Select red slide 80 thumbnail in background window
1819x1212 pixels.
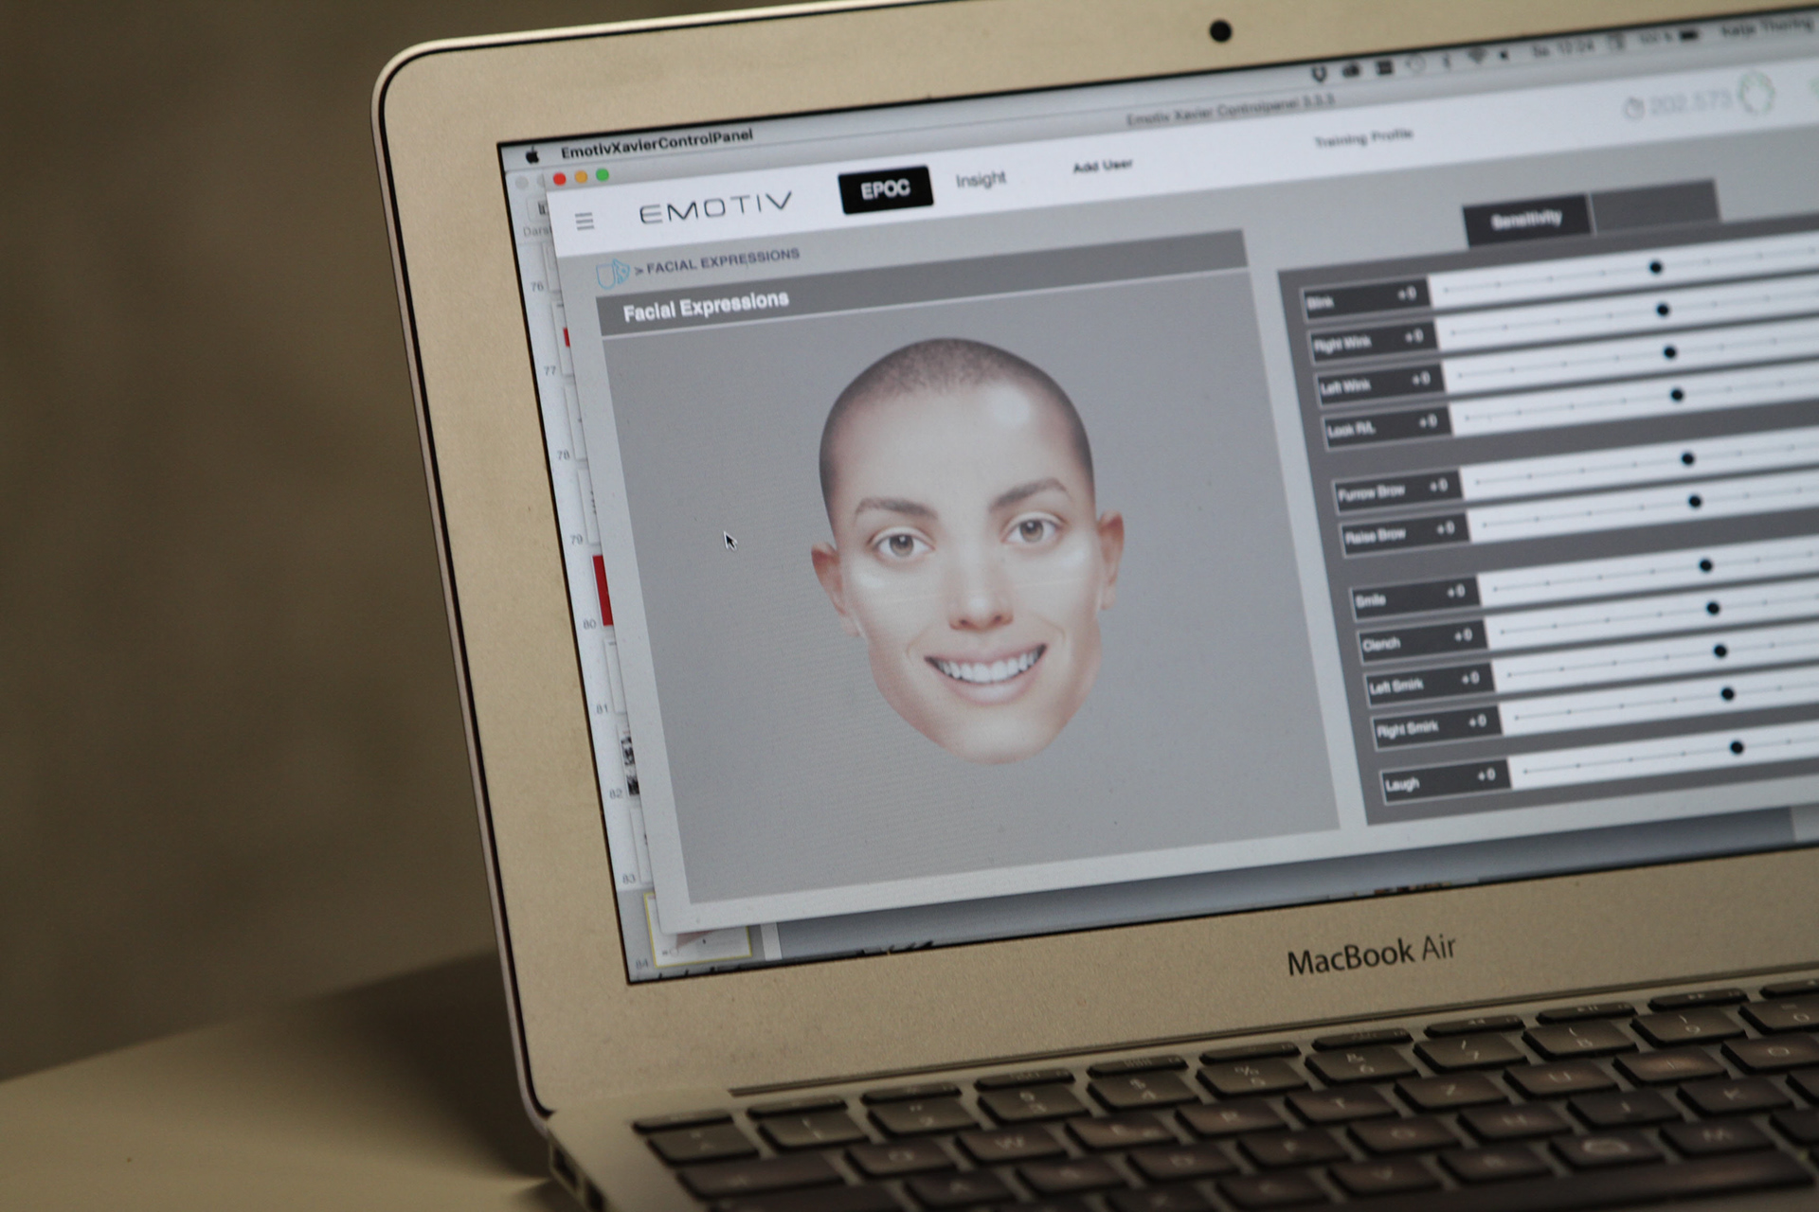(x=603, y=591)
